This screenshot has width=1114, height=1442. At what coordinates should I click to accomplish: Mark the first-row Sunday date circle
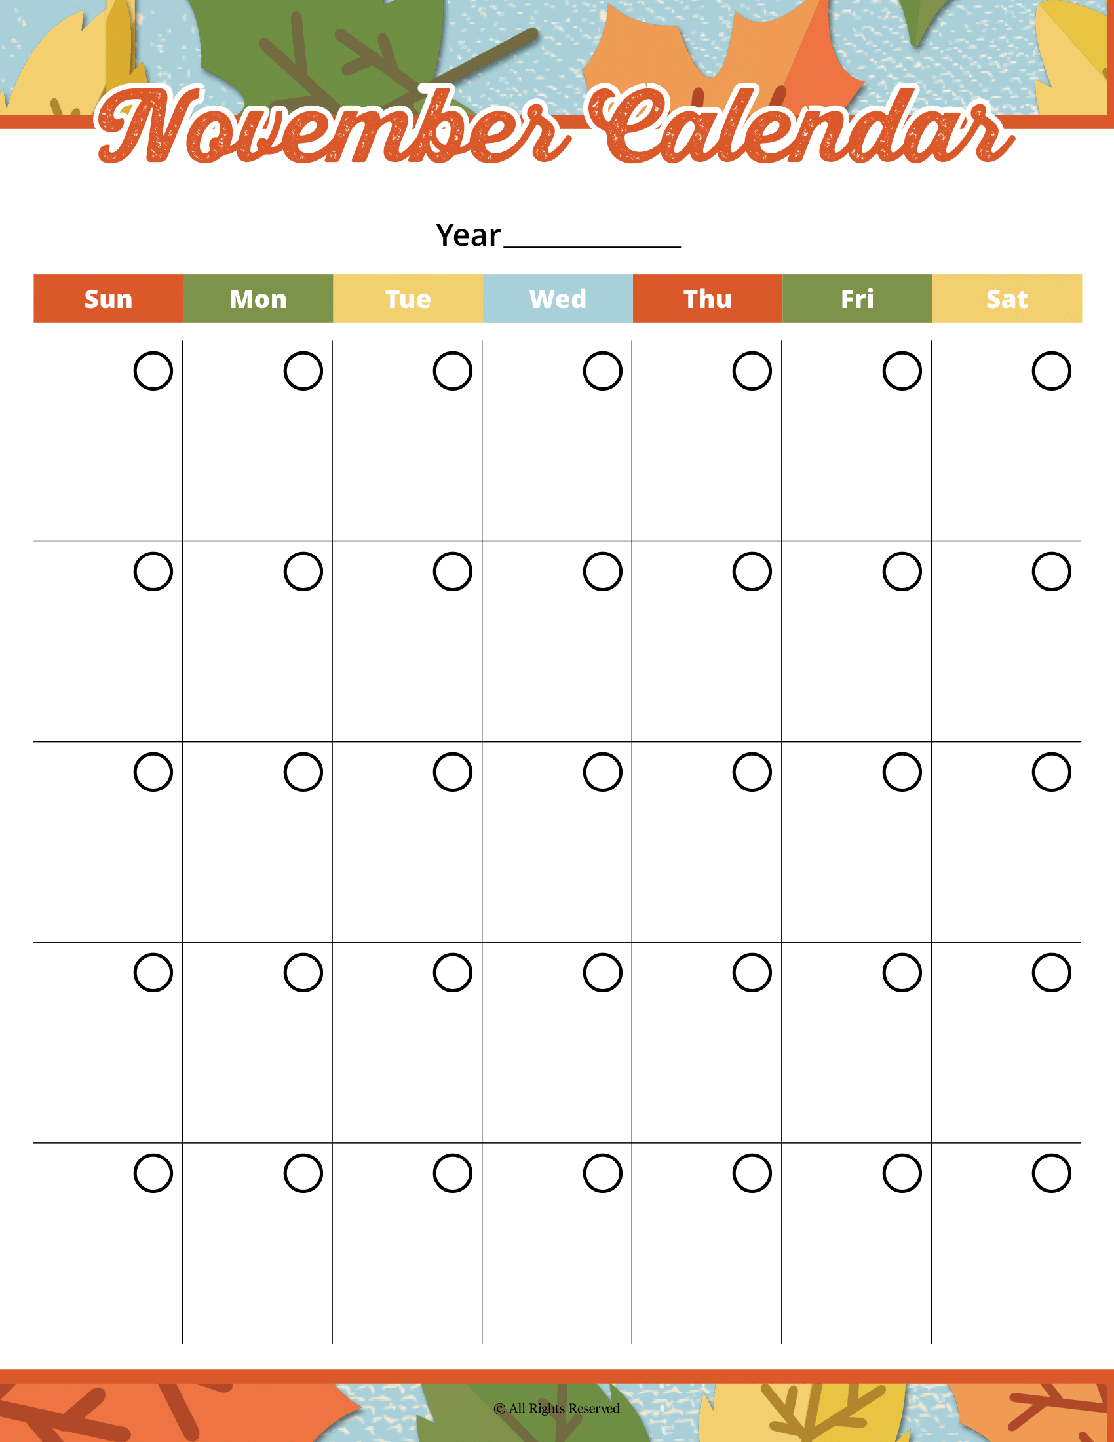(153, 371)
